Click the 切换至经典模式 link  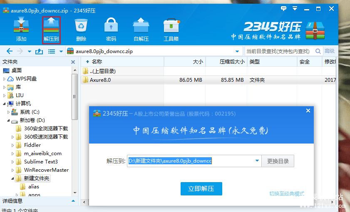(287, 194)
